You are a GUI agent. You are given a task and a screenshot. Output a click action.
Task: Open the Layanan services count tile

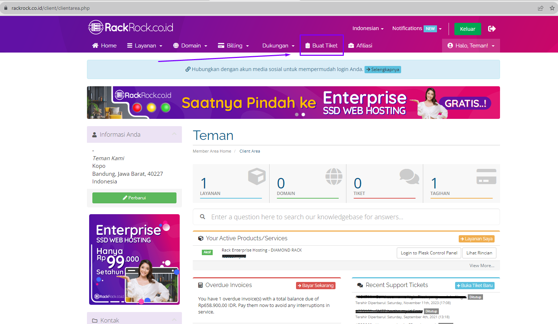231,183
